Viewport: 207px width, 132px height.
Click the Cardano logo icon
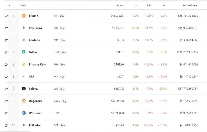coord(24,40)
